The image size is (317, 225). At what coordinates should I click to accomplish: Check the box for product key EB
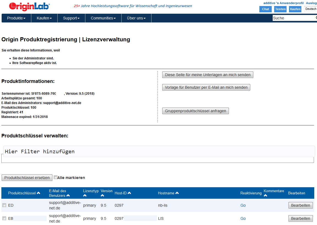click(x=4, y=218)
